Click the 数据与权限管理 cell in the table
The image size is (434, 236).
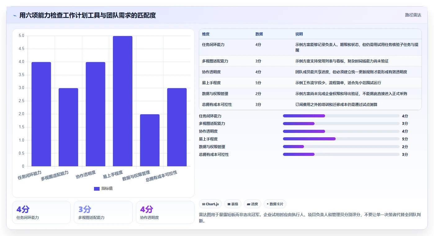[215, 94]
